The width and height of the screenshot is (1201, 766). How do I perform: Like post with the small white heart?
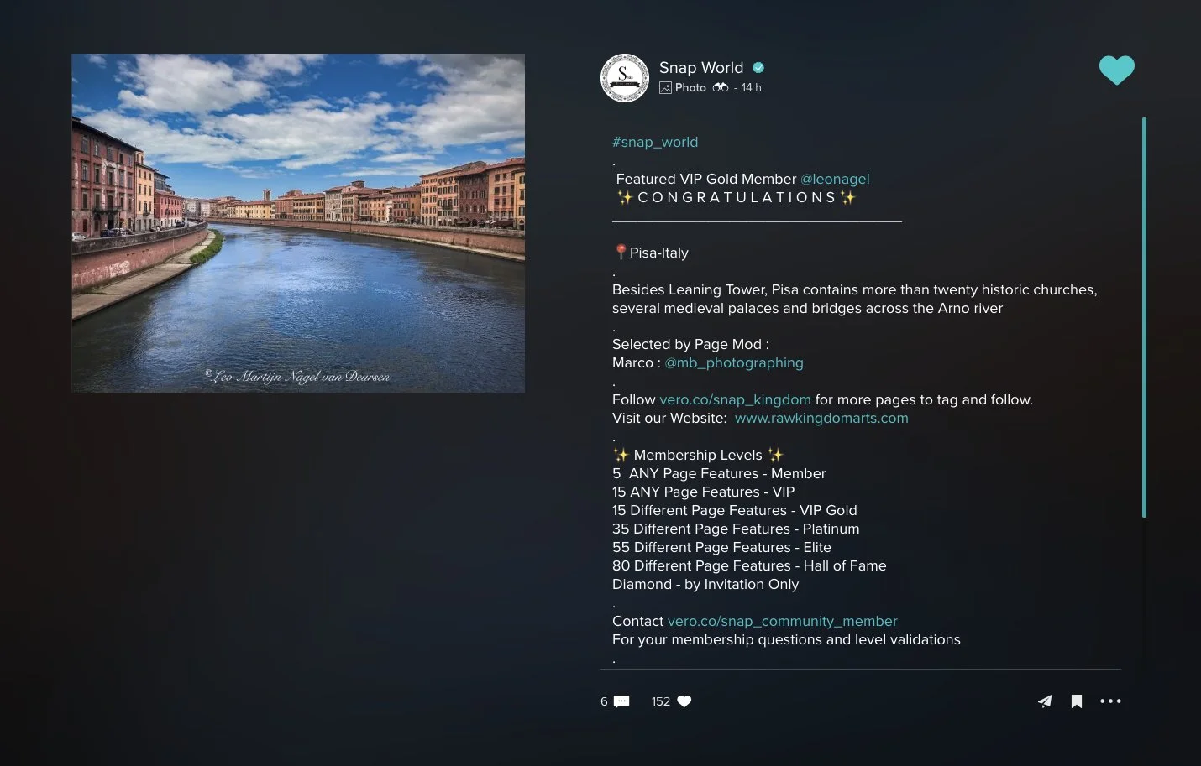[x=684, y=701]
